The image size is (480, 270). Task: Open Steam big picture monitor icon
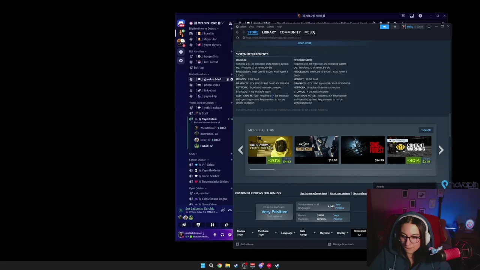[429, 27]
